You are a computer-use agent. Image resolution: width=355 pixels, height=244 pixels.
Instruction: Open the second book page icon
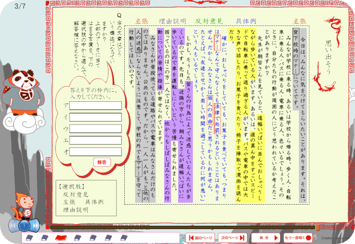[45, 237]
